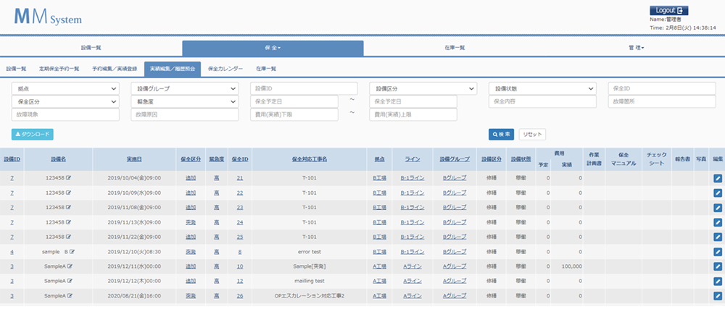Click edit icon beside SampleA in 2020/08/21 row

point(69,295)
